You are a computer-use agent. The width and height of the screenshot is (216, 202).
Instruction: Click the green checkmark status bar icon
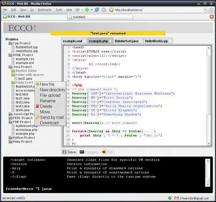(170, 198)
